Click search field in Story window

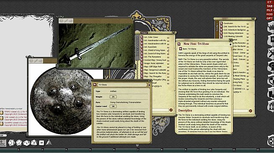point(241,111)
